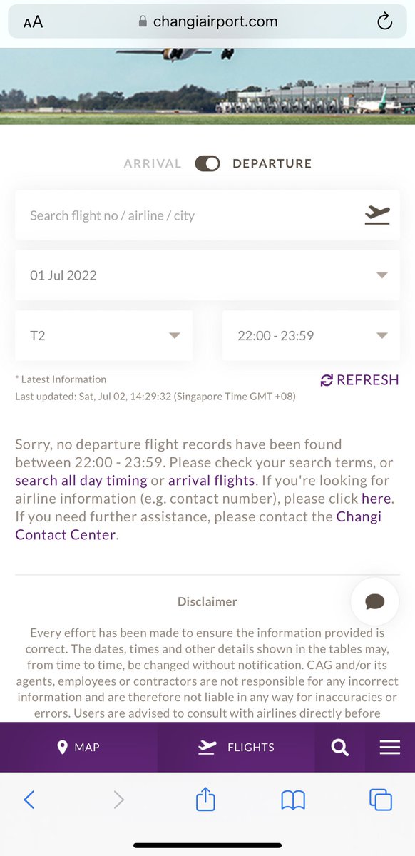
Task: Follow the search all day timing link
Action: 81,480
